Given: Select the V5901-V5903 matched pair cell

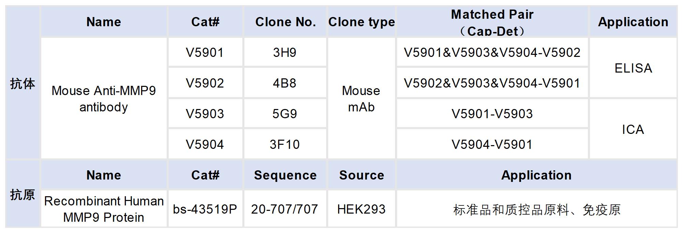Looking at the screenshot, I should [x=492, y=114].
